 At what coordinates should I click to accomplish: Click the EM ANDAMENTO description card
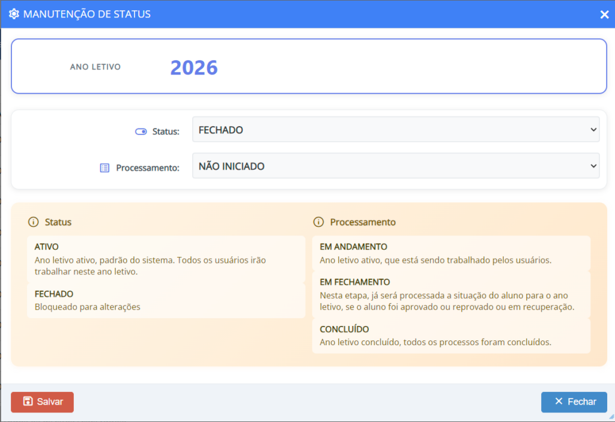pos(451,253)
